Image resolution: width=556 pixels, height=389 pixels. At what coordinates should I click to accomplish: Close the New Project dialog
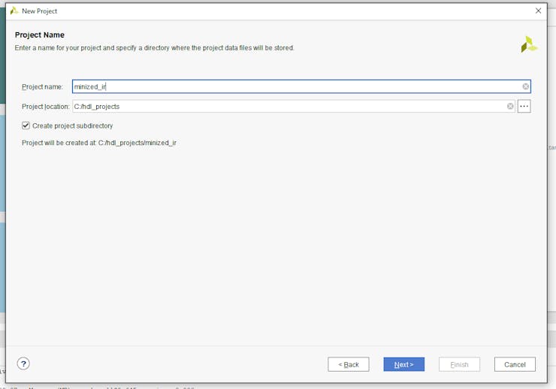tap(538, 11)
